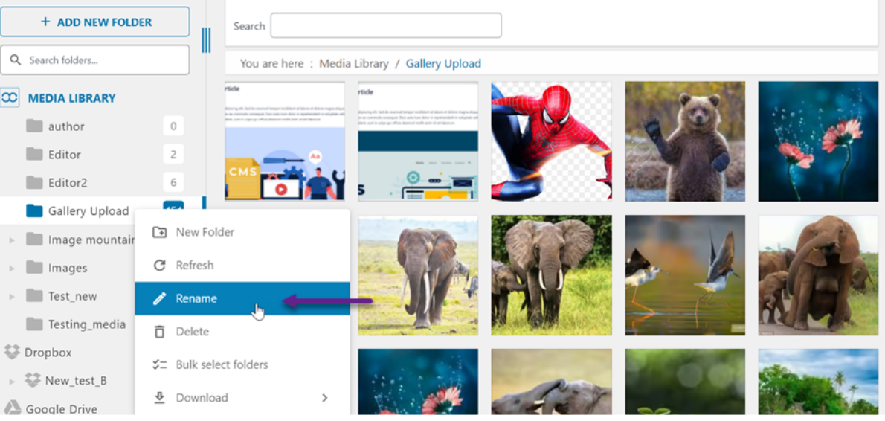Select the second article webpage thumbnail
The width and height of the screenshot is (885, 421).
(418, 141)
